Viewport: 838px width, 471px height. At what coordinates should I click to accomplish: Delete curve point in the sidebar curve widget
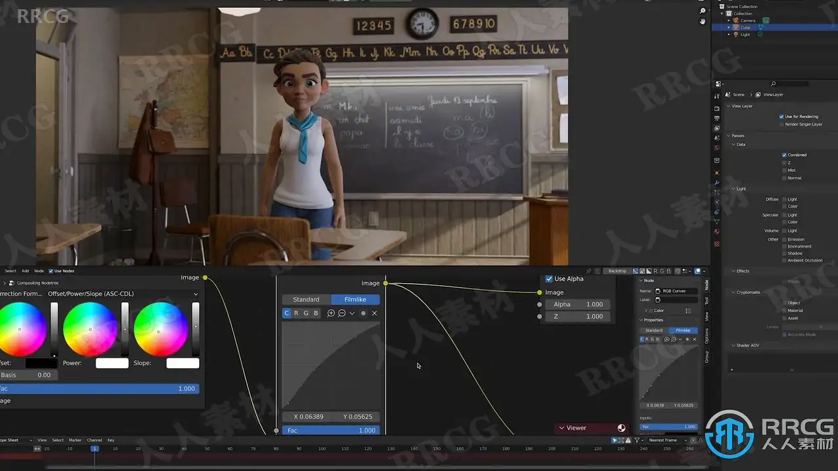pos(695,339)
